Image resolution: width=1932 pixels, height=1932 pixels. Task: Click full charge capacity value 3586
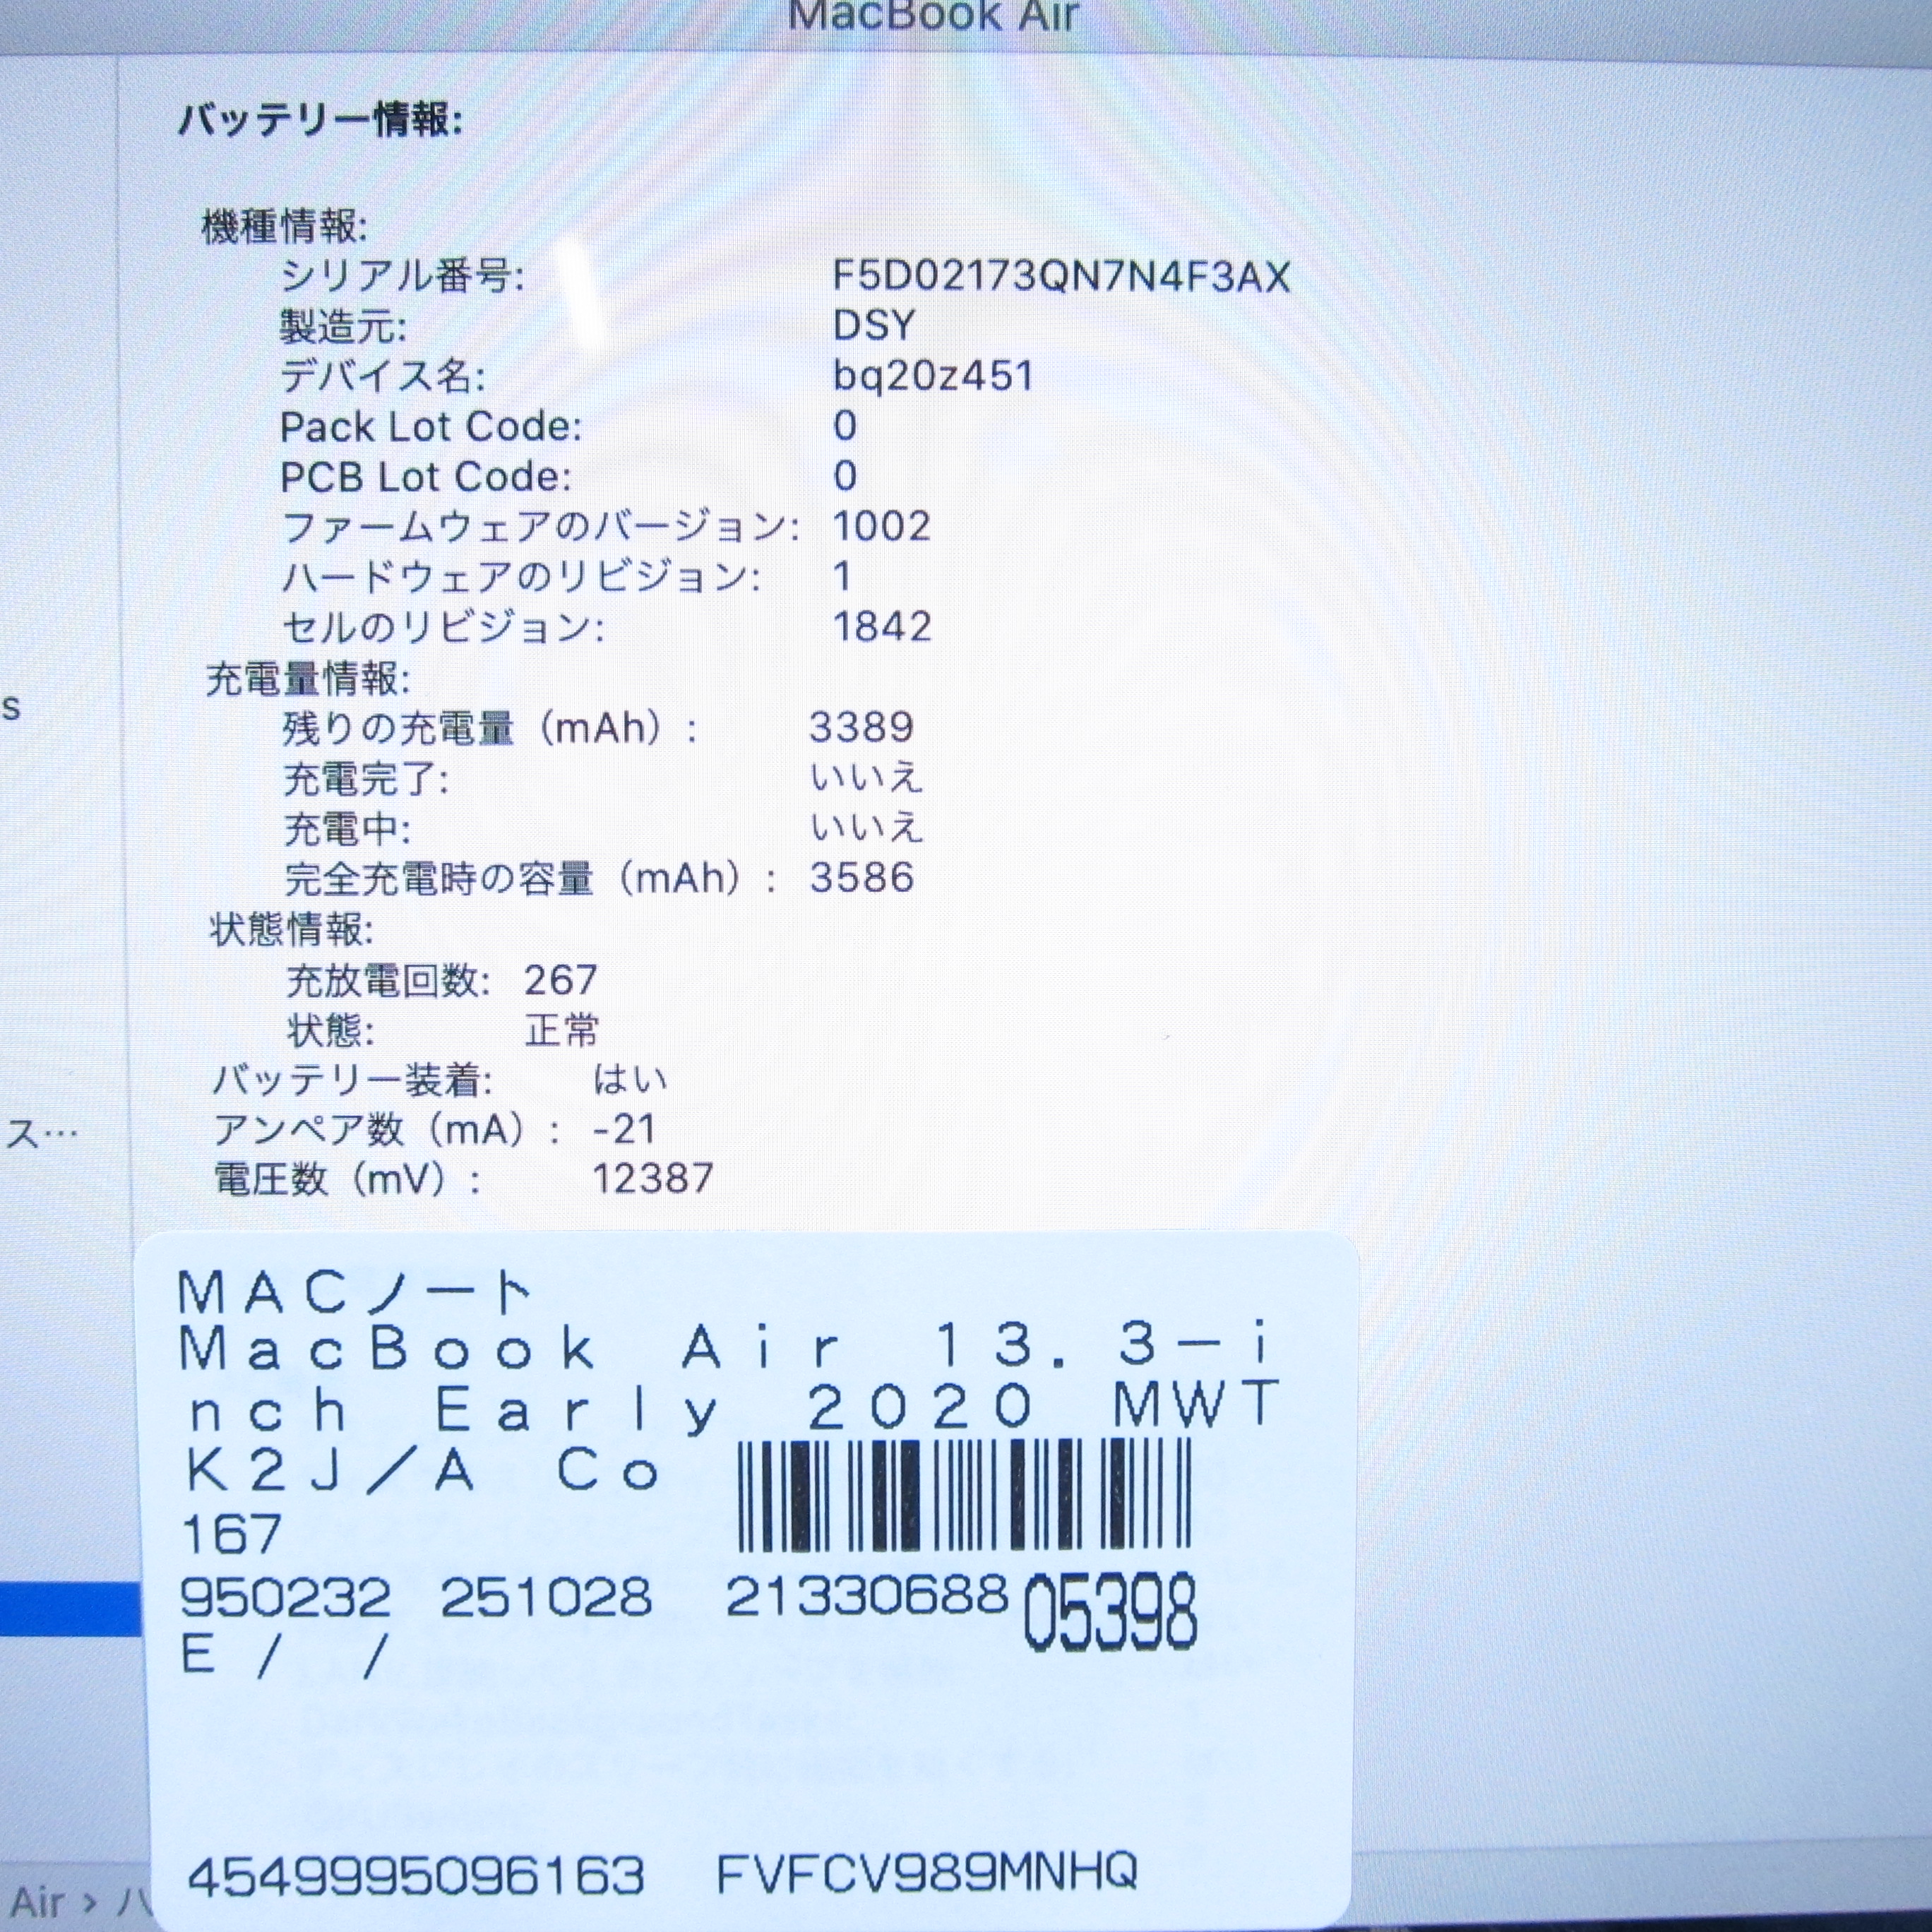862,877
